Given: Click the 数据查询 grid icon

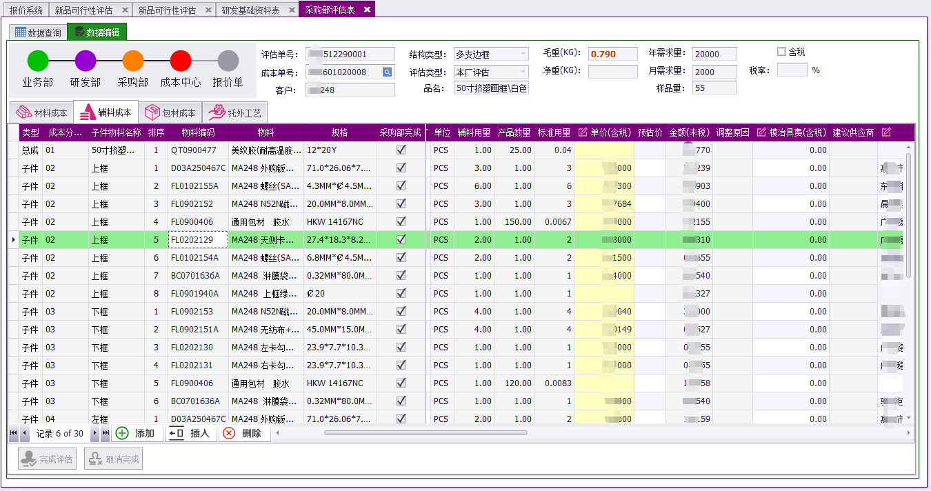Looking at the screenshot, I should [x=21, y=32].
